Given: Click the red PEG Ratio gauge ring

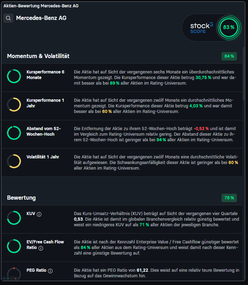Looking at the screenshot, I should (14, 273).
